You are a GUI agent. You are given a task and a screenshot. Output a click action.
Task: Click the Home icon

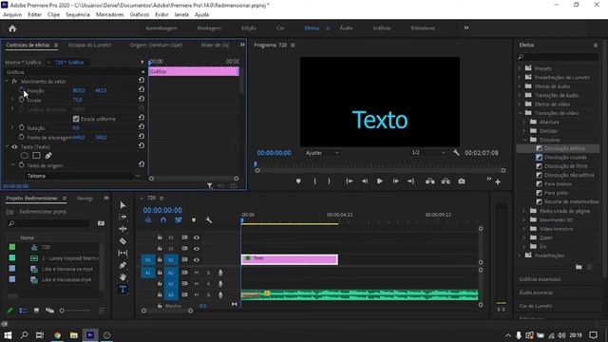(12, 28)
